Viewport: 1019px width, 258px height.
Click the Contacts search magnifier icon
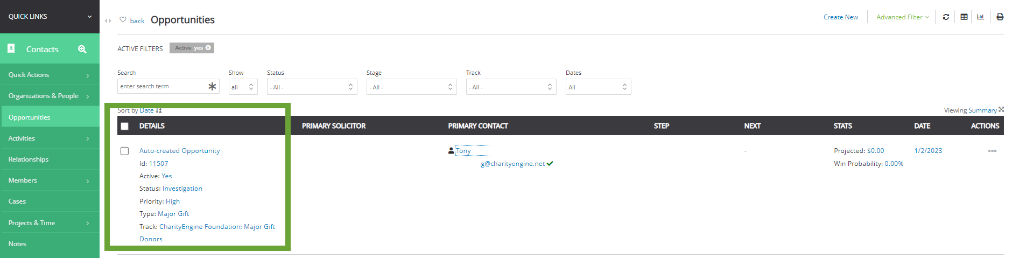(82, 49)
